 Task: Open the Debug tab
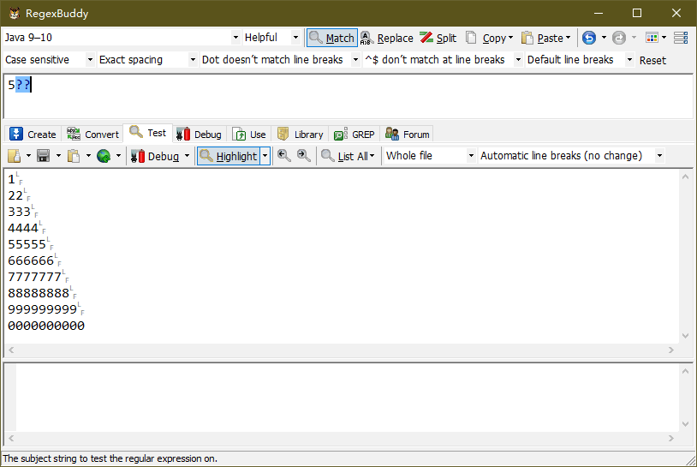[x=200, y=134]
